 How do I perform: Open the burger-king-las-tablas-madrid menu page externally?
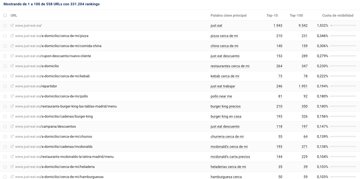pos(12,106)
